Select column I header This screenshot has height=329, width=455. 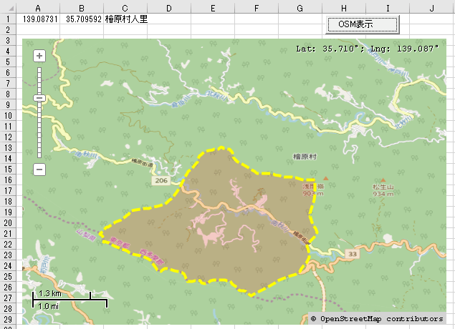click(x=388, y=8)
